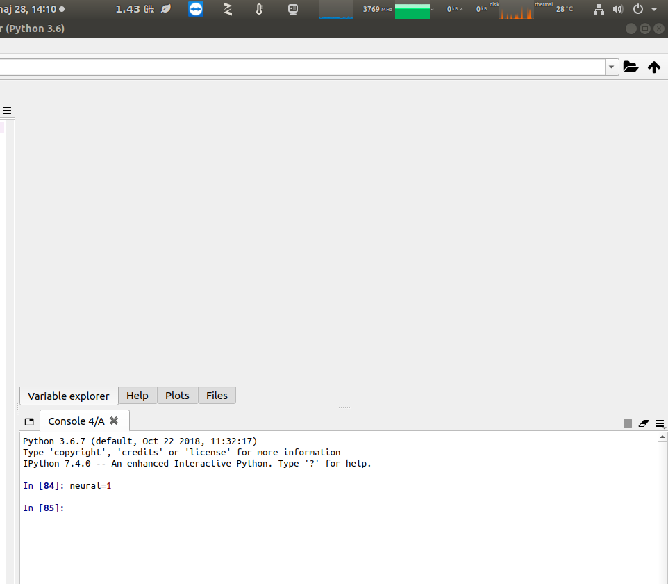The width and height of the screenshot is (668, 584).
Task: Switch to the Variable explorer tab
Action: (x=68, y=396)
